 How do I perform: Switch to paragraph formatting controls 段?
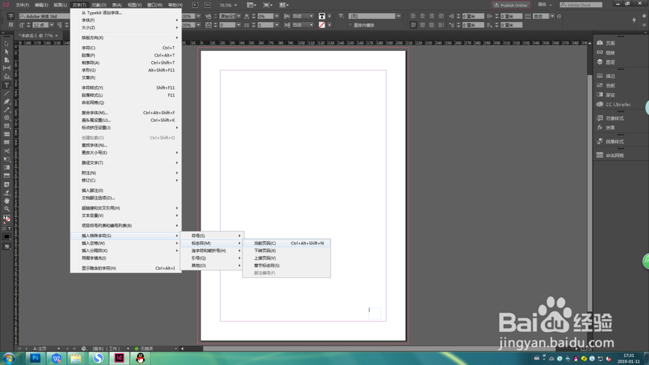point(11,25)
